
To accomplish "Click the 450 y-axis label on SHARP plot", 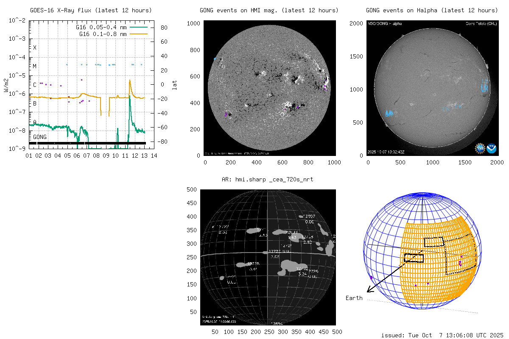I will (x=193, y=203).
